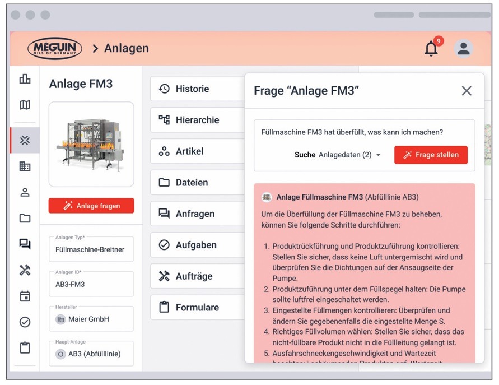Click the Anlage fragen button

tap(91, 206)
